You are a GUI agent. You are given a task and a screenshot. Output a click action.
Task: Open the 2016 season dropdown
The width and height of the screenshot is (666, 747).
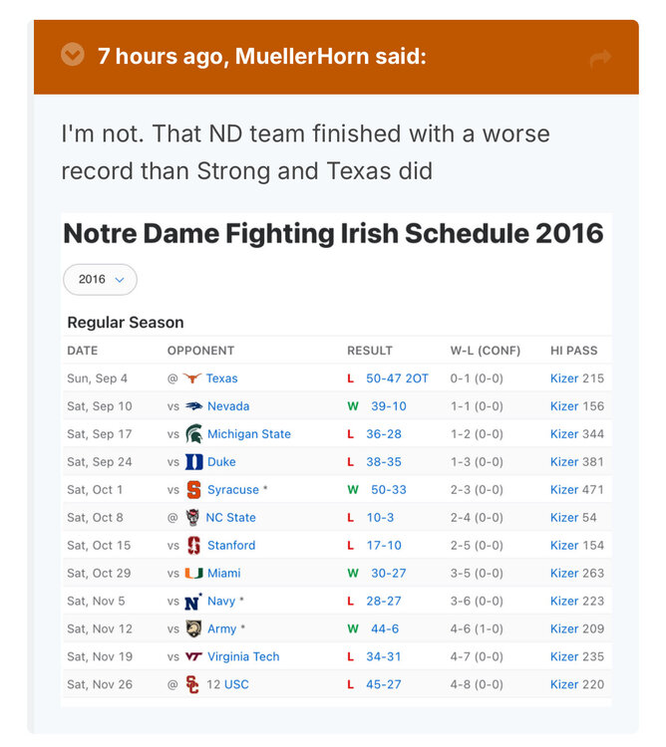coord(100,280)
